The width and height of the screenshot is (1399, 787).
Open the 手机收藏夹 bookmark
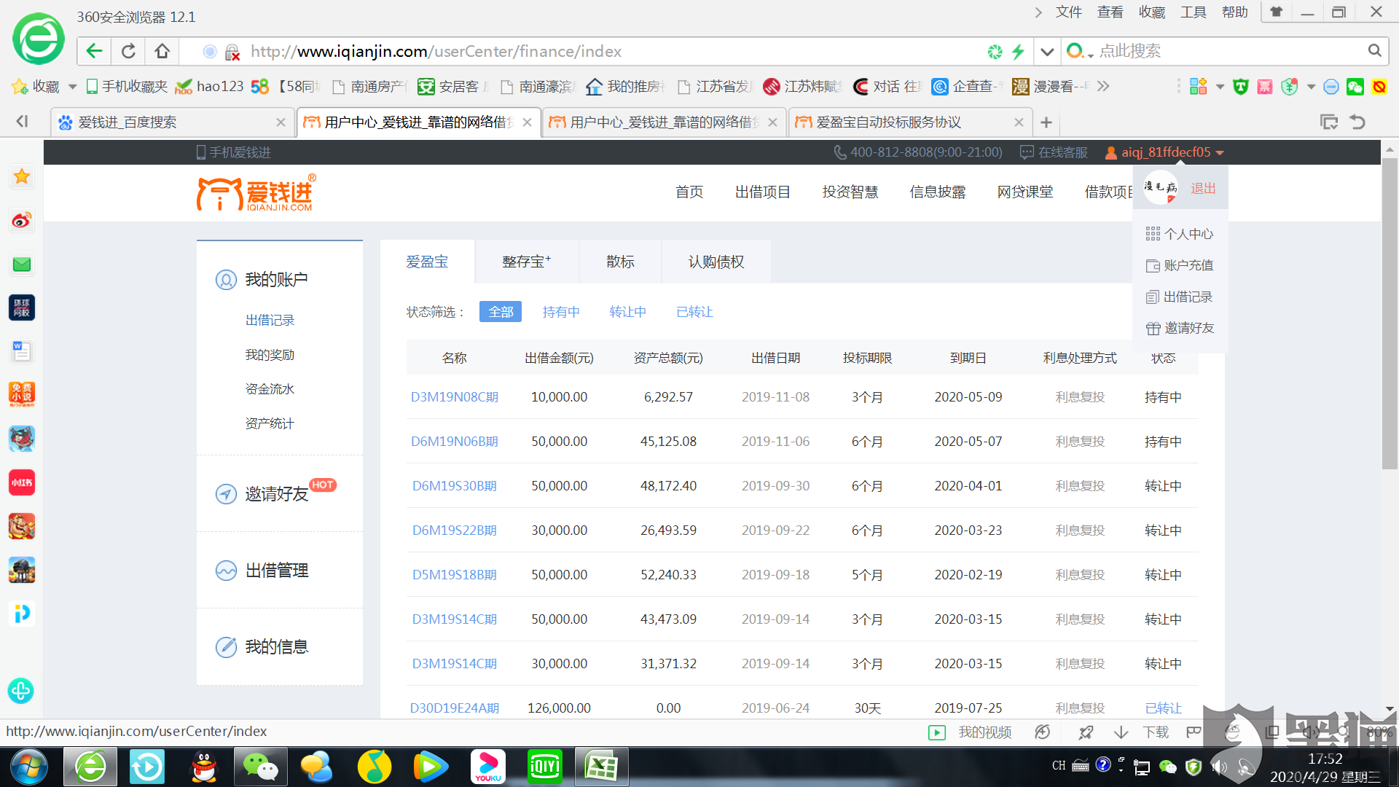point(127,87)
